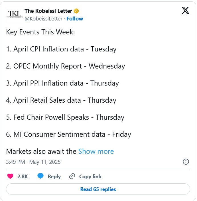Click the gold verified badge
The image size is (197, 201).
coord(76,11)
